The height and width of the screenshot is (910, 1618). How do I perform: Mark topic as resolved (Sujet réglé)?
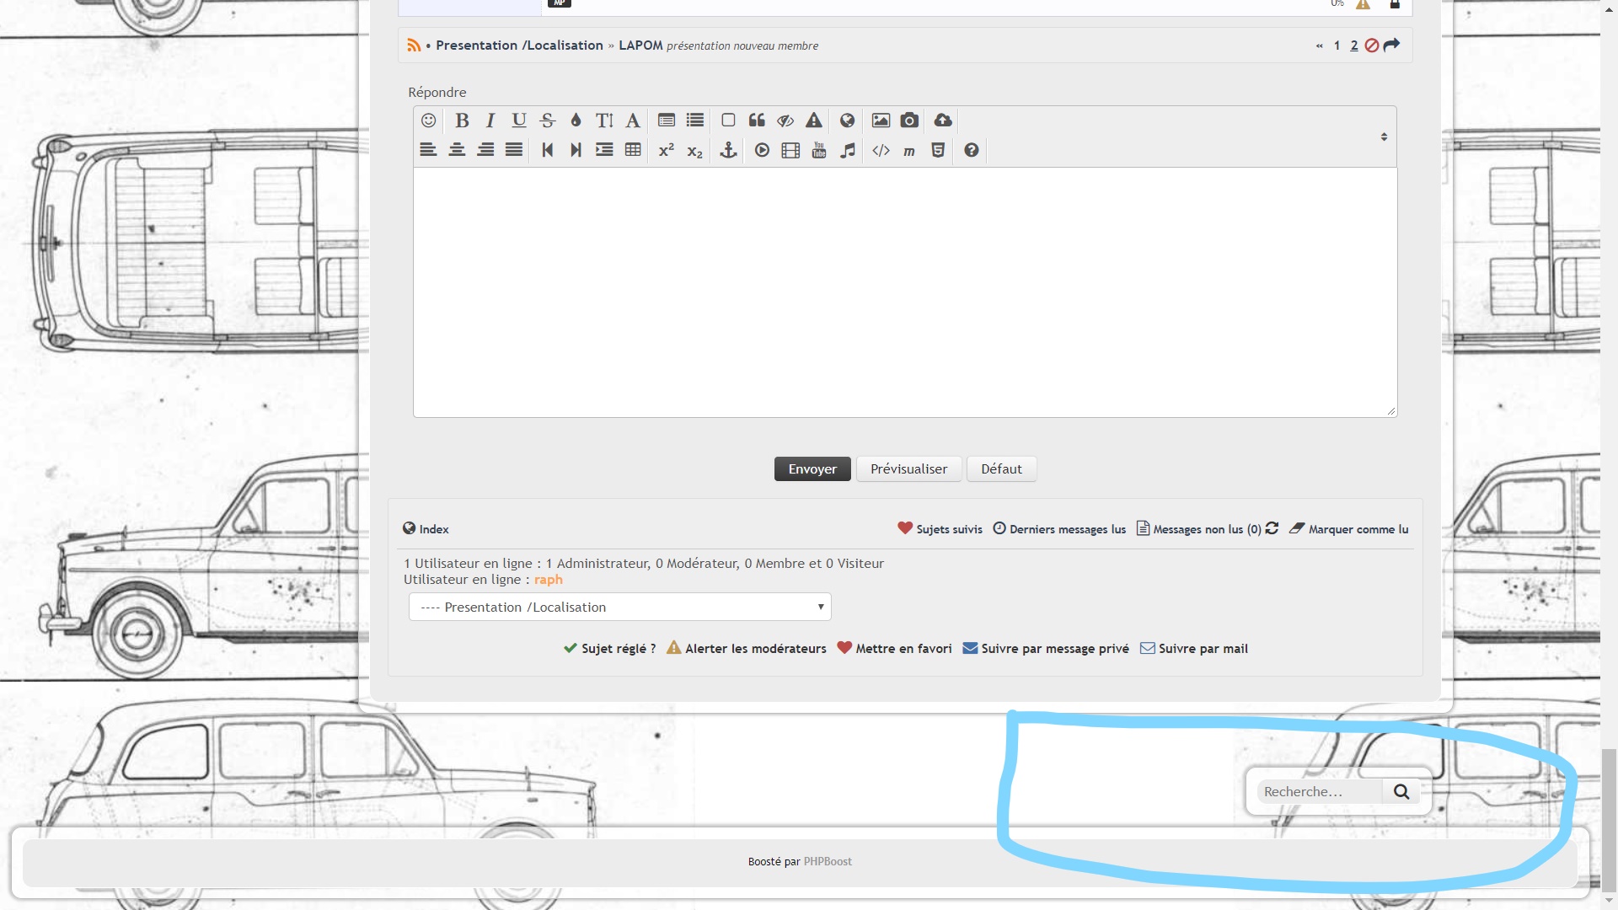(x=610, y=648)
